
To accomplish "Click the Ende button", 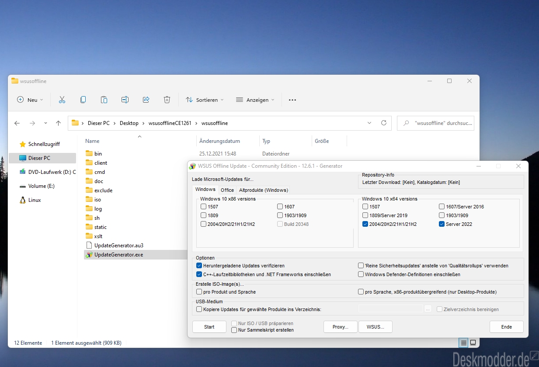I will pos(506,327).
